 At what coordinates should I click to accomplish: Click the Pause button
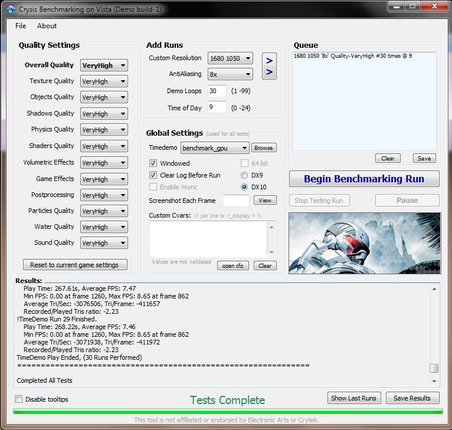[407, 201]
